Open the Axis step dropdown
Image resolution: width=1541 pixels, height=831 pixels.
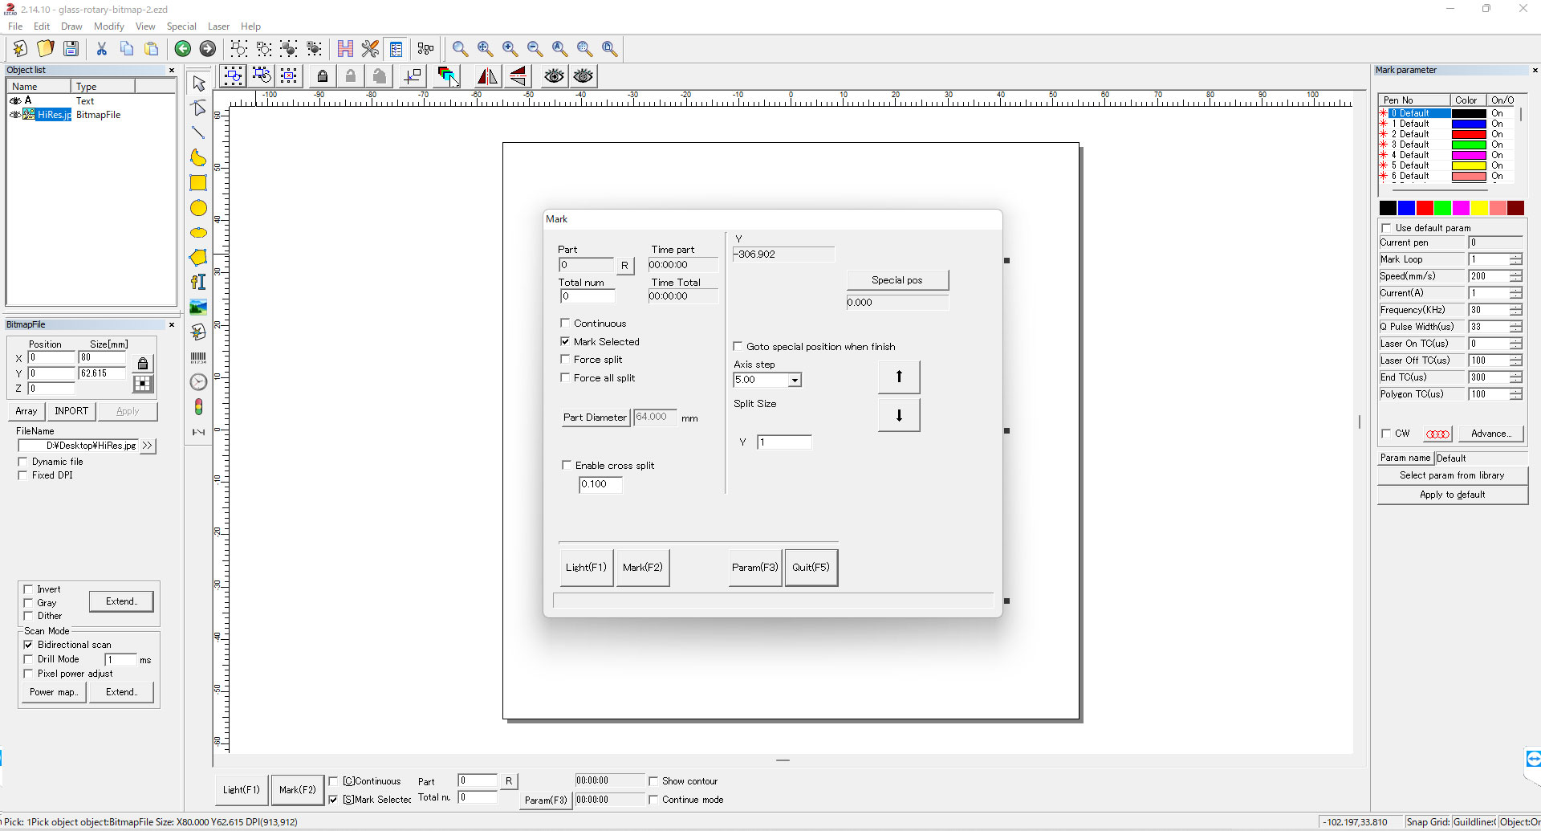(795, 380)
